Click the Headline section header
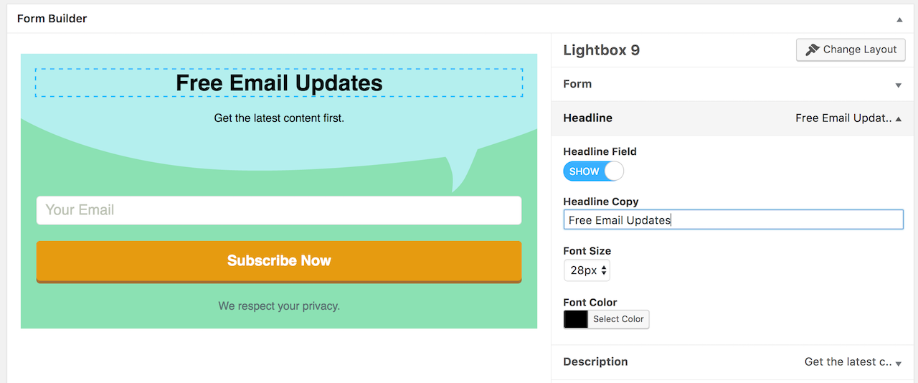The height and width of the screenshot is (383, 918). coord(587,118)
